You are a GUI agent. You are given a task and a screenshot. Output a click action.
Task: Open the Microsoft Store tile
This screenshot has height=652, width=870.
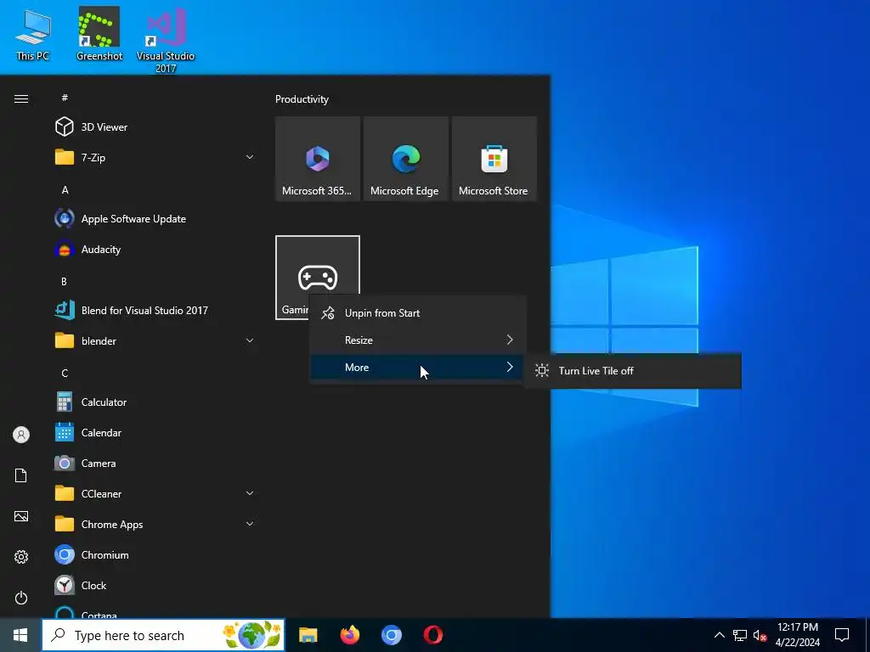point(494,159)
